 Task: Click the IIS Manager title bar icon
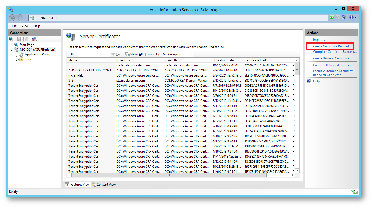click(x=10, y=10)
